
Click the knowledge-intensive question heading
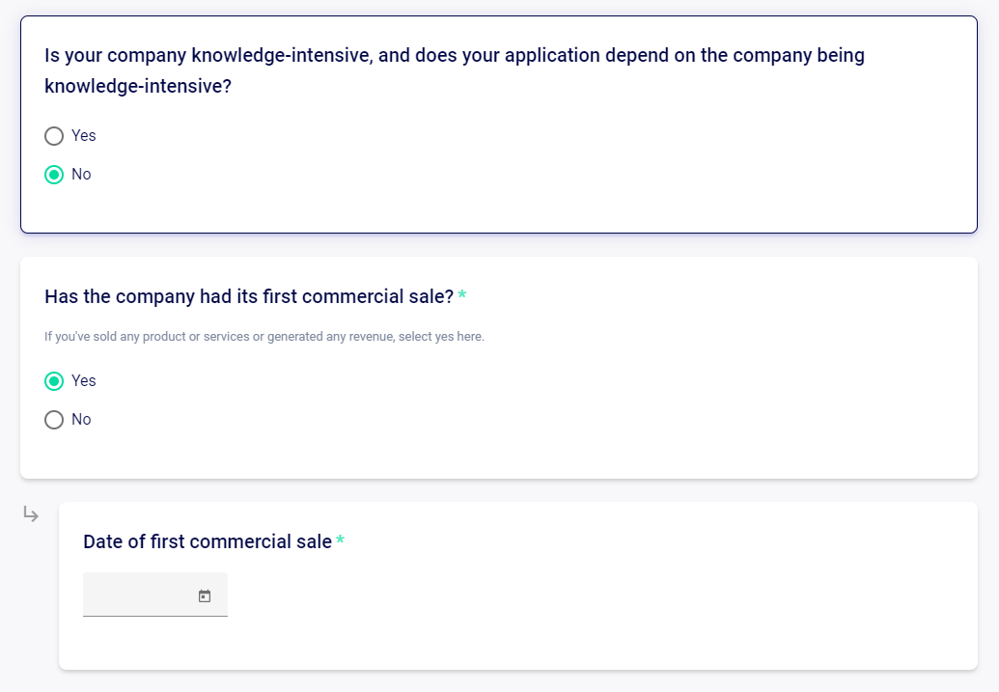[x=455, y=70]
